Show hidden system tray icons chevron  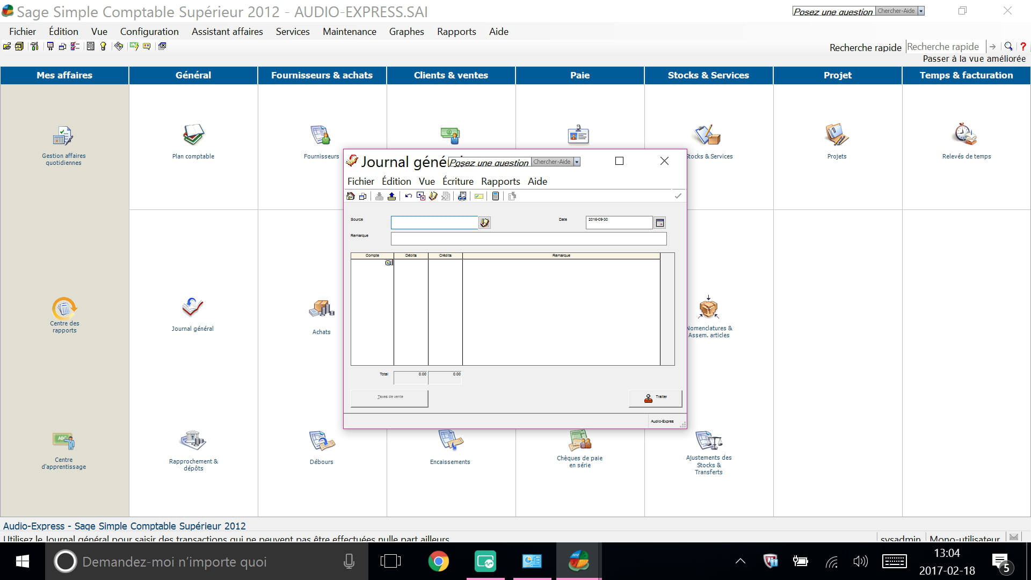pos(740,561)
